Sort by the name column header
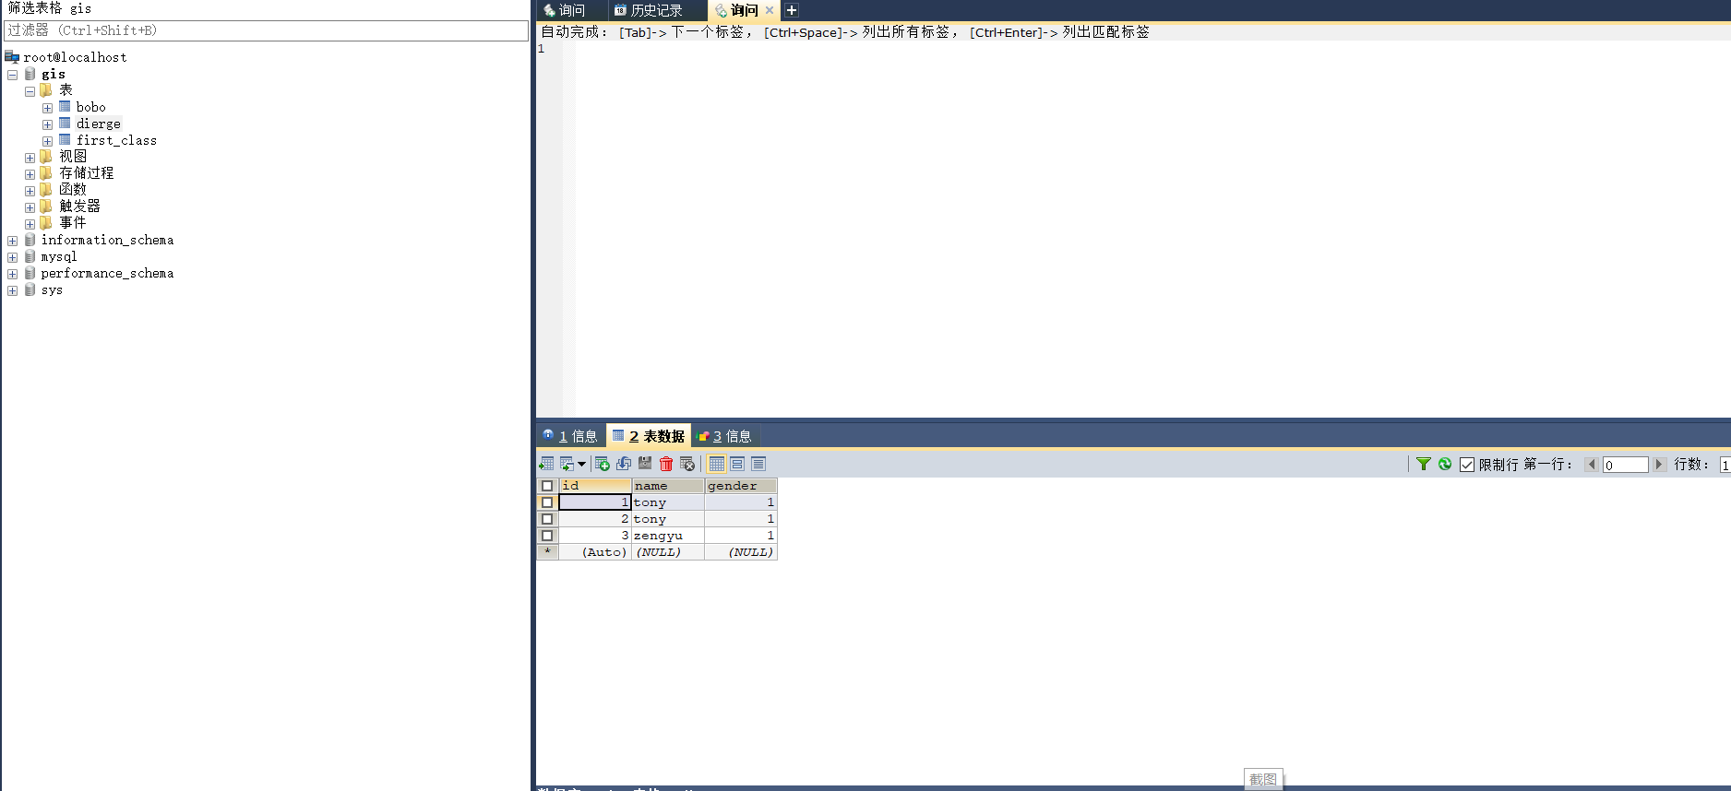Screen dimensions: 1731x791 click(x=668, y=486)
